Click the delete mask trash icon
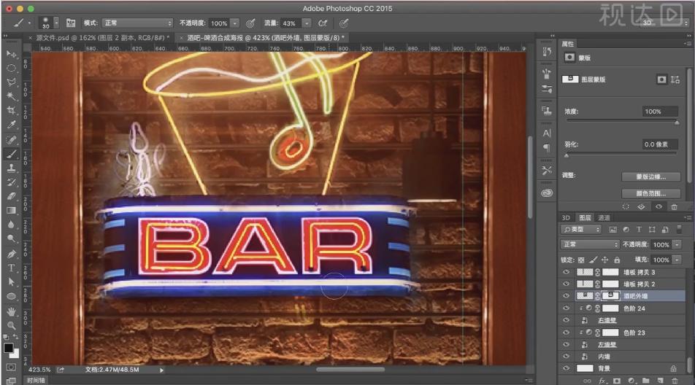This screenshot has height=385, width=695. pos(674,206)
